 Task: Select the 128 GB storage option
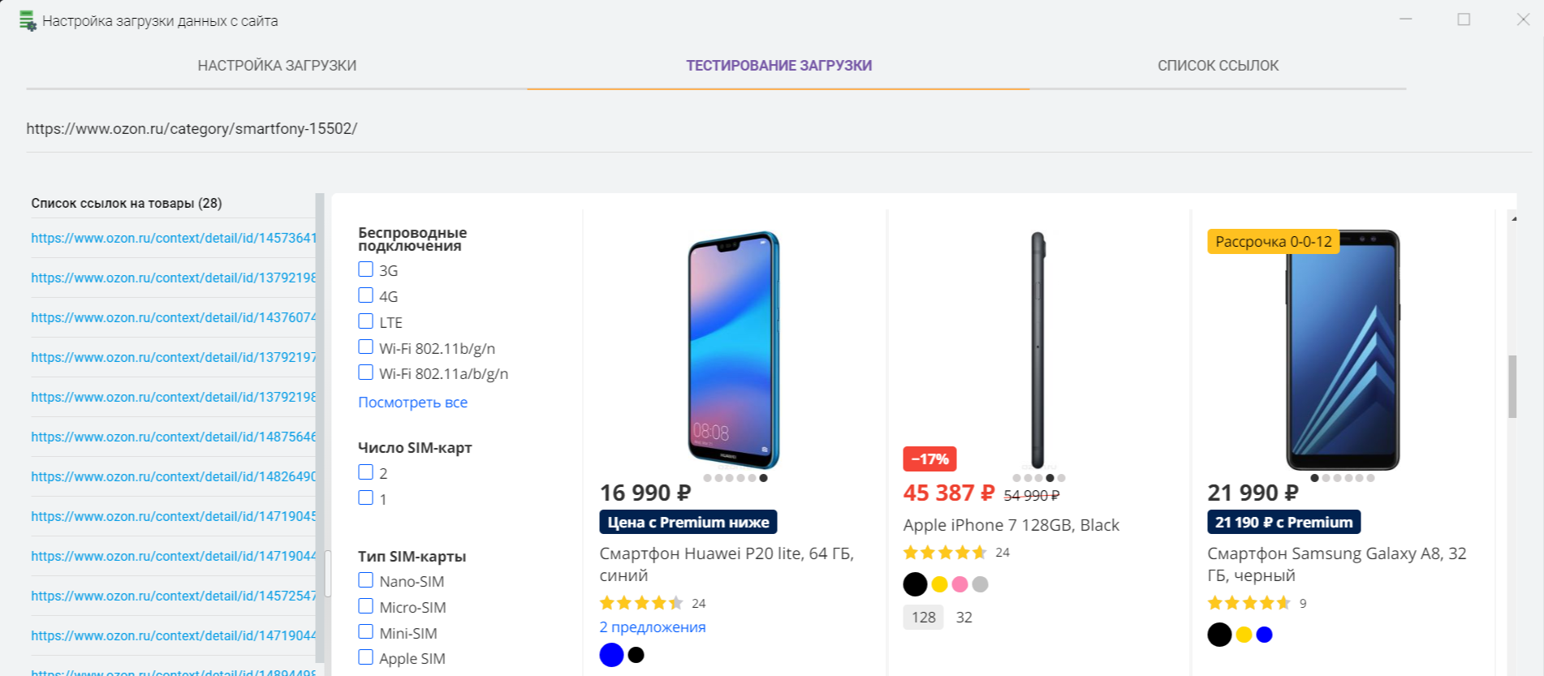tap(923, 618)
